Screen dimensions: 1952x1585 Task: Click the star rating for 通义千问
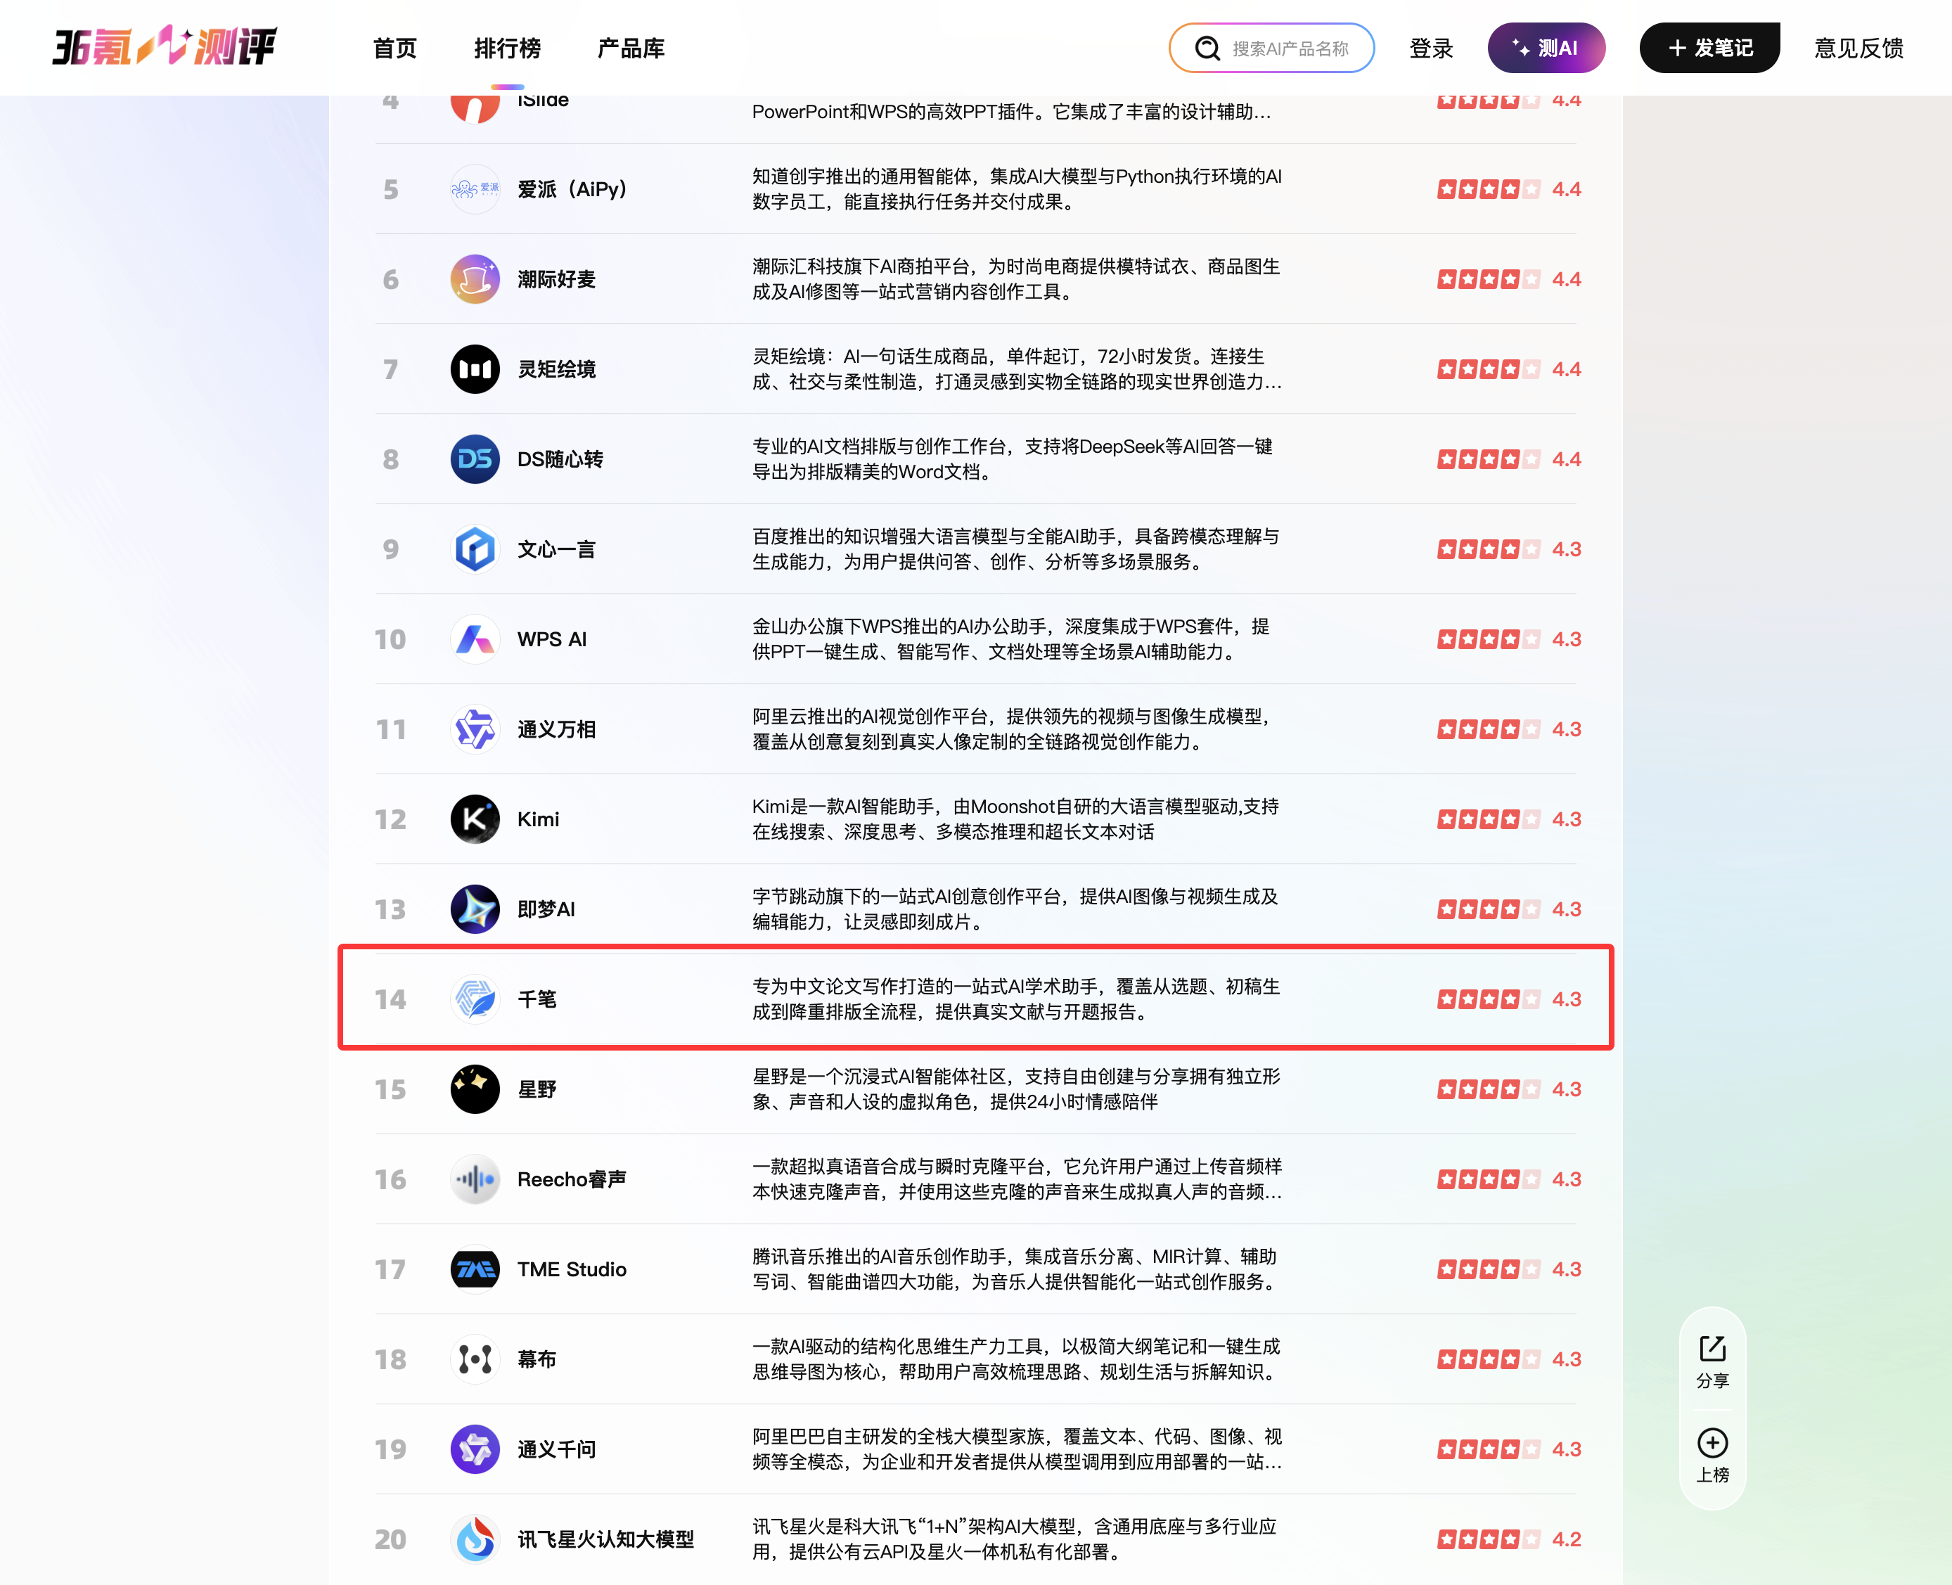click(1488, 1449)
